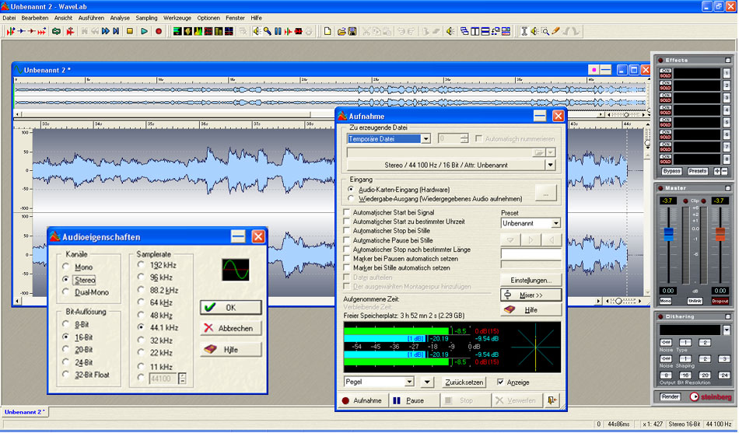Switch to the Unbenannt 2 document tab

[x=25, y=412]
